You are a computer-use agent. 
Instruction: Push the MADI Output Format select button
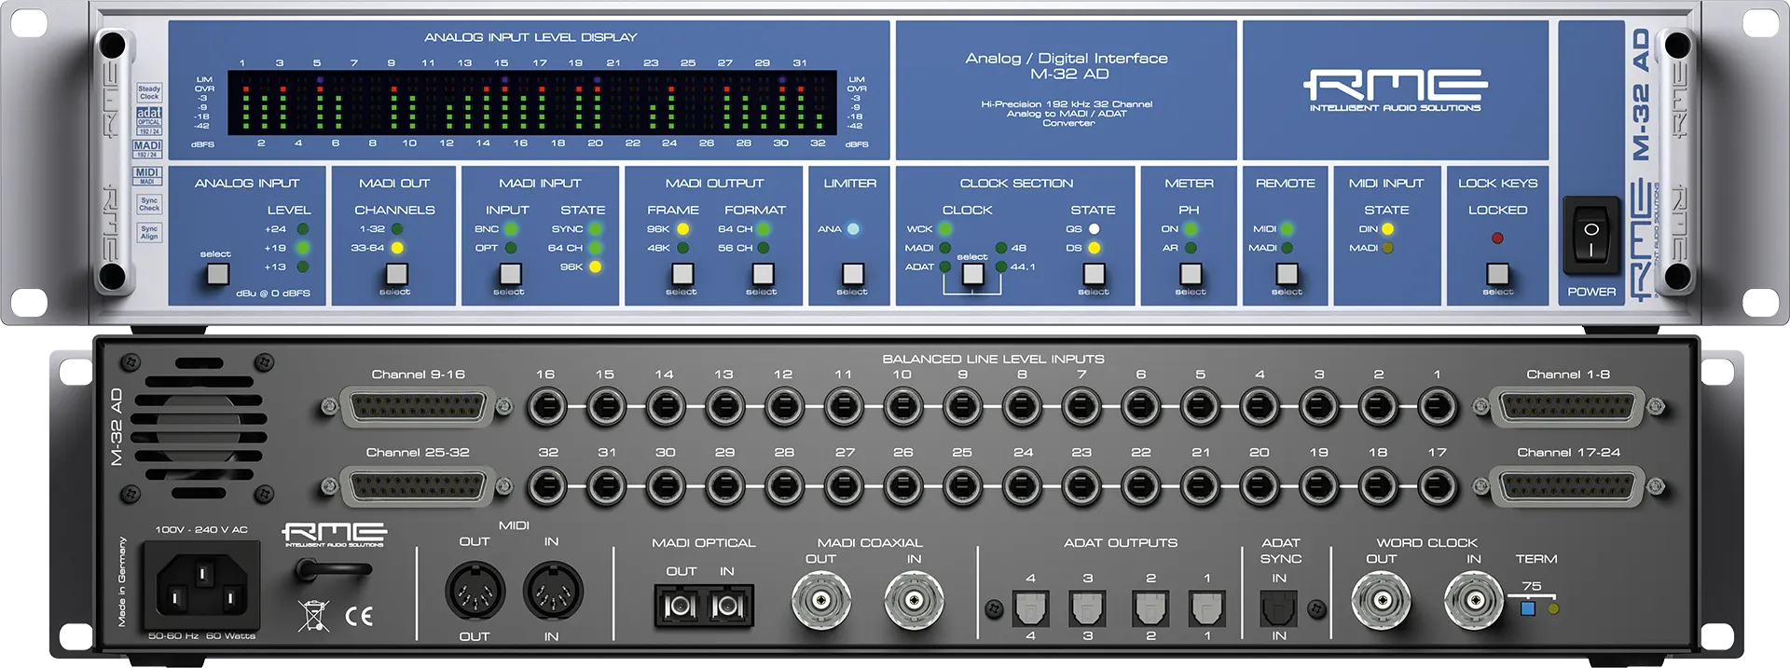point(763,274)
